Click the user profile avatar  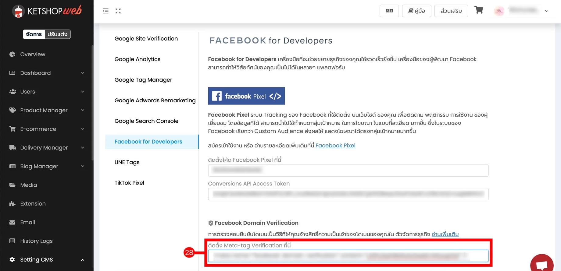[499, 11]
